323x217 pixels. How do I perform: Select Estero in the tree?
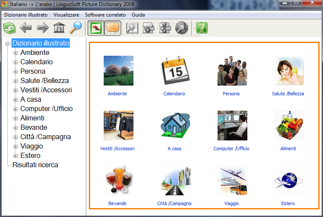30,156
